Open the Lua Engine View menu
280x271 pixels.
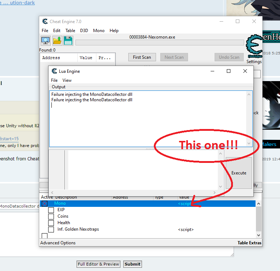click(x=67, y=80)
